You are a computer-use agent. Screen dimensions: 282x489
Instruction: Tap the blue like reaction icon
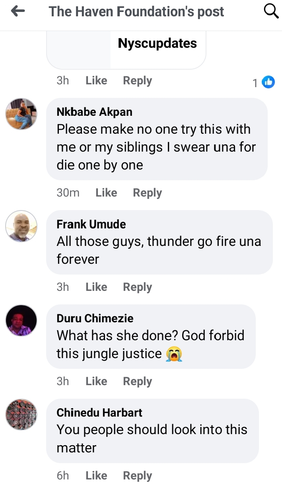tap(269, 82)
